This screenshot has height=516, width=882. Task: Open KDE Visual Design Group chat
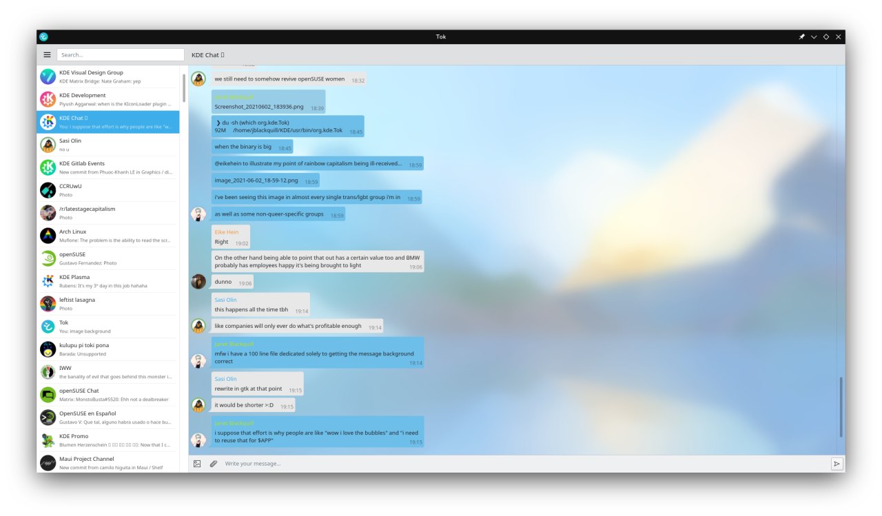click(x=107, y=76)
